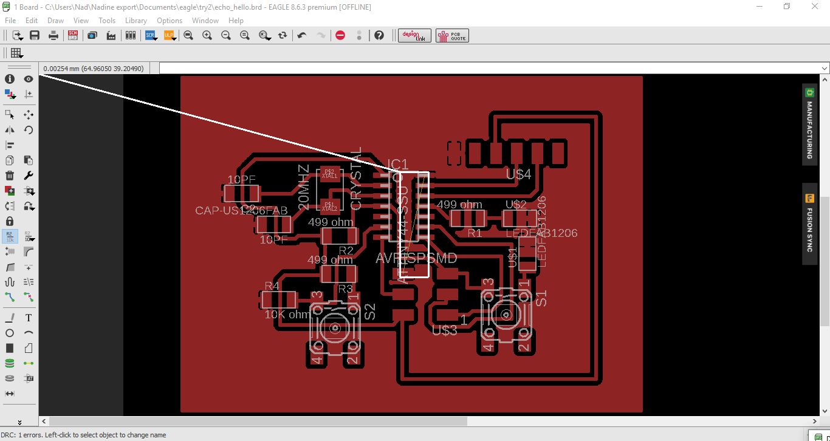Zoom out of the board
Viewport: 830px width, 441px height.
226,35
